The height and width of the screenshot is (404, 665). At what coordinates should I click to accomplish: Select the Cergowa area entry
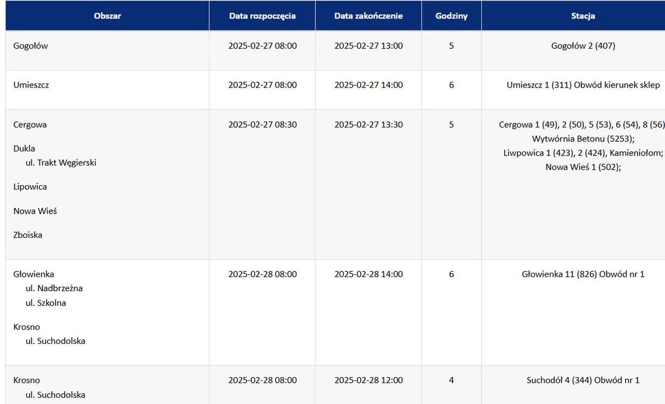30,125
